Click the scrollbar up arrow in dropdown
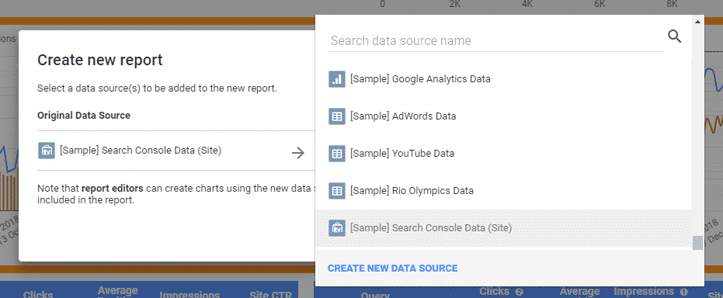 [697, 21]
